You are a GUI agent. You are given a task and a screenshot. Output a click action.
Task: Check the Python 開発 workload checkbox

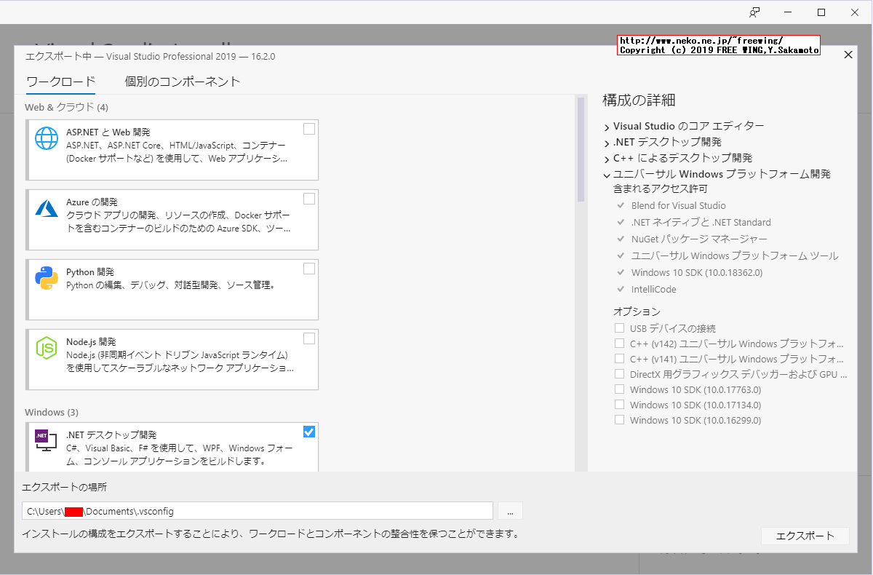[x=308, y=269]
